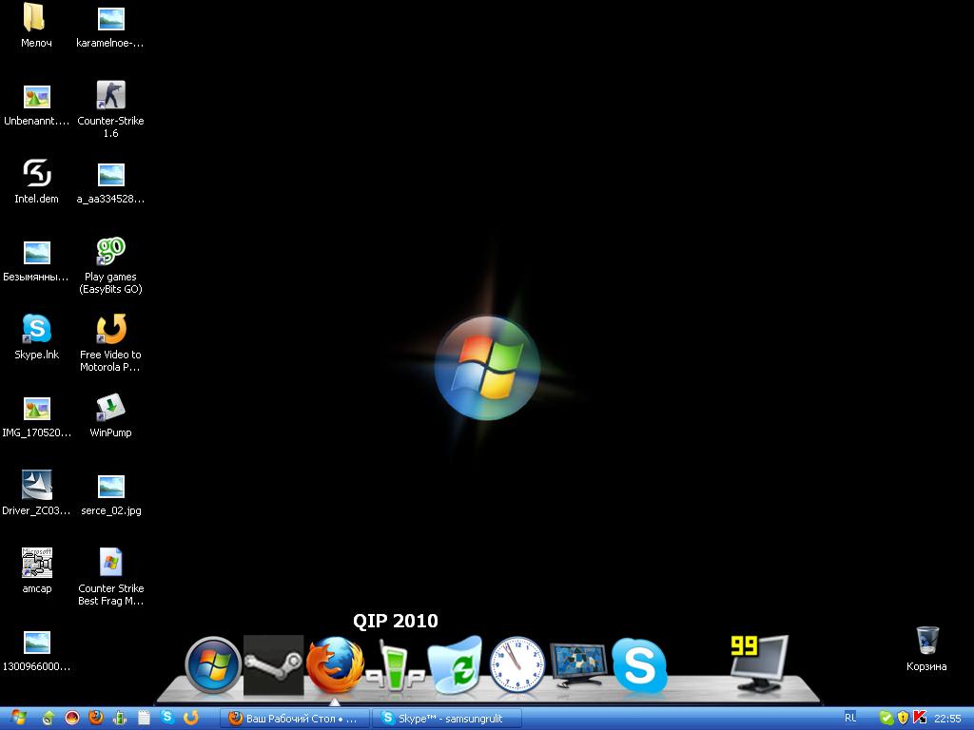974x730 pixels.
Task: Click the orange arrow quick launch icon
Action: tap(190, 719)
